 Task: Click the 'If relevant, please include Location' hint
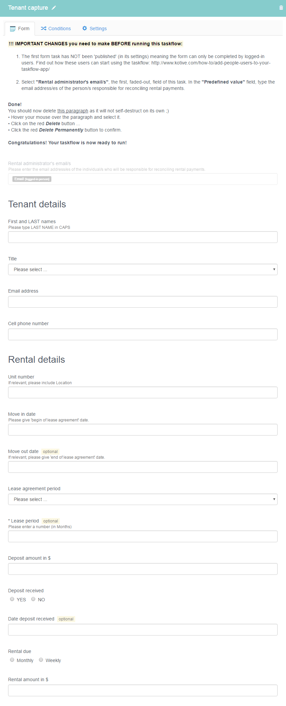(x=40, y=383)
